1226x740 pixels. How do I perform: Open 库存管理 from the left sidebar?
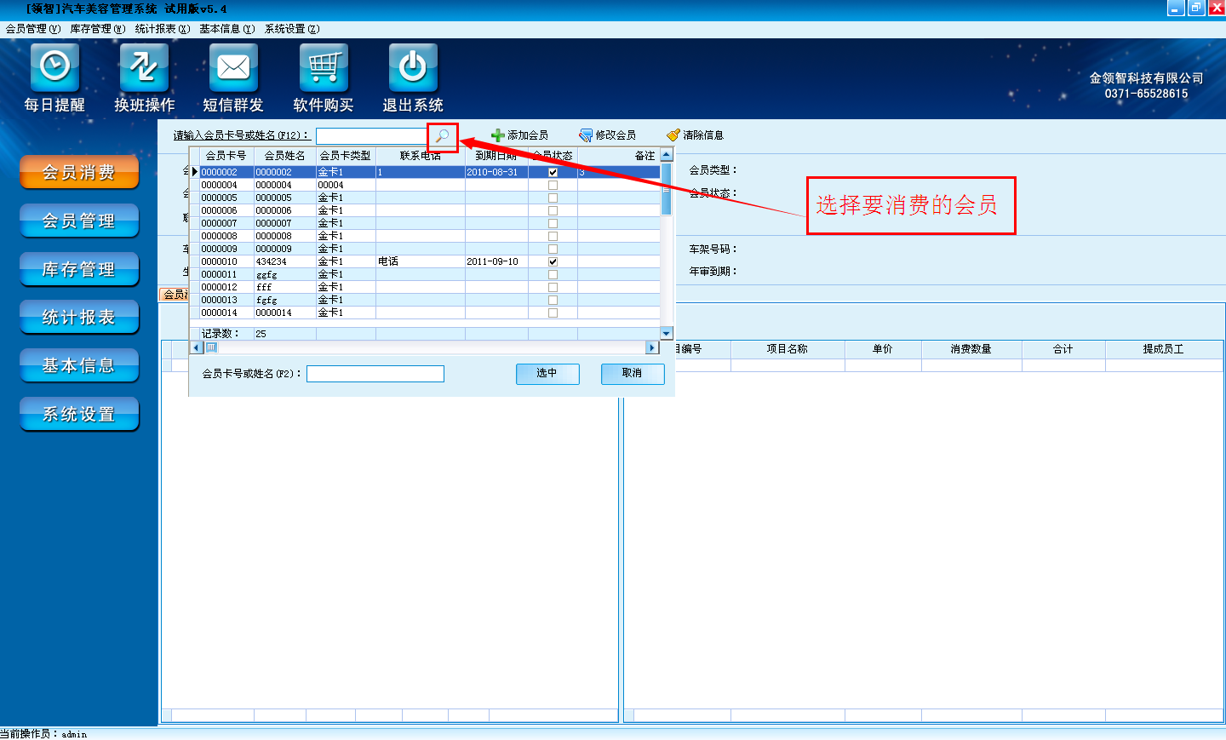(79, 270)
